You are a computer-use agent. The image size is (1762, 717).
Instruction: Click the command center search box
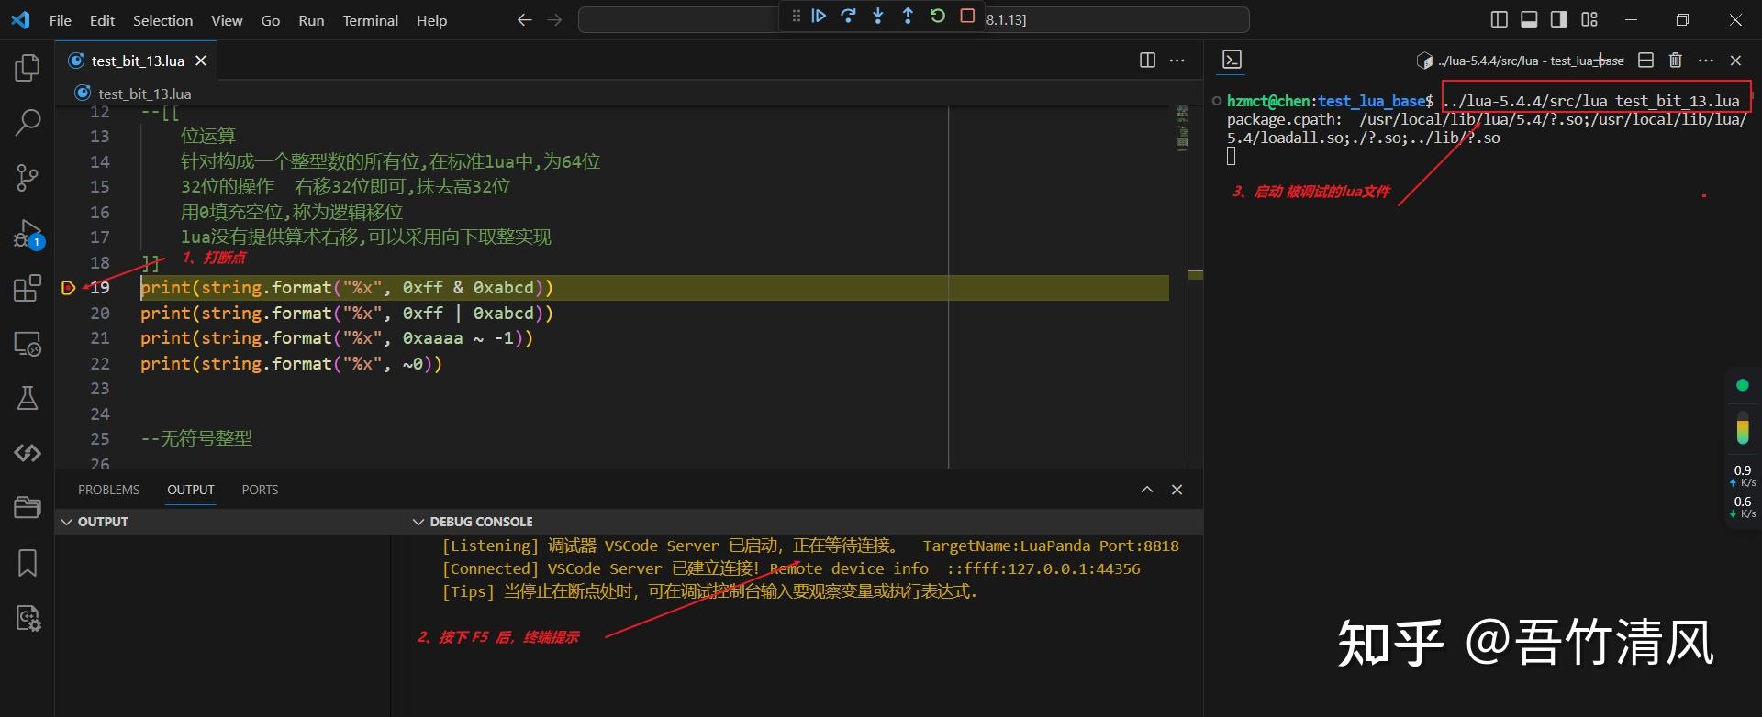pos(913,19)
